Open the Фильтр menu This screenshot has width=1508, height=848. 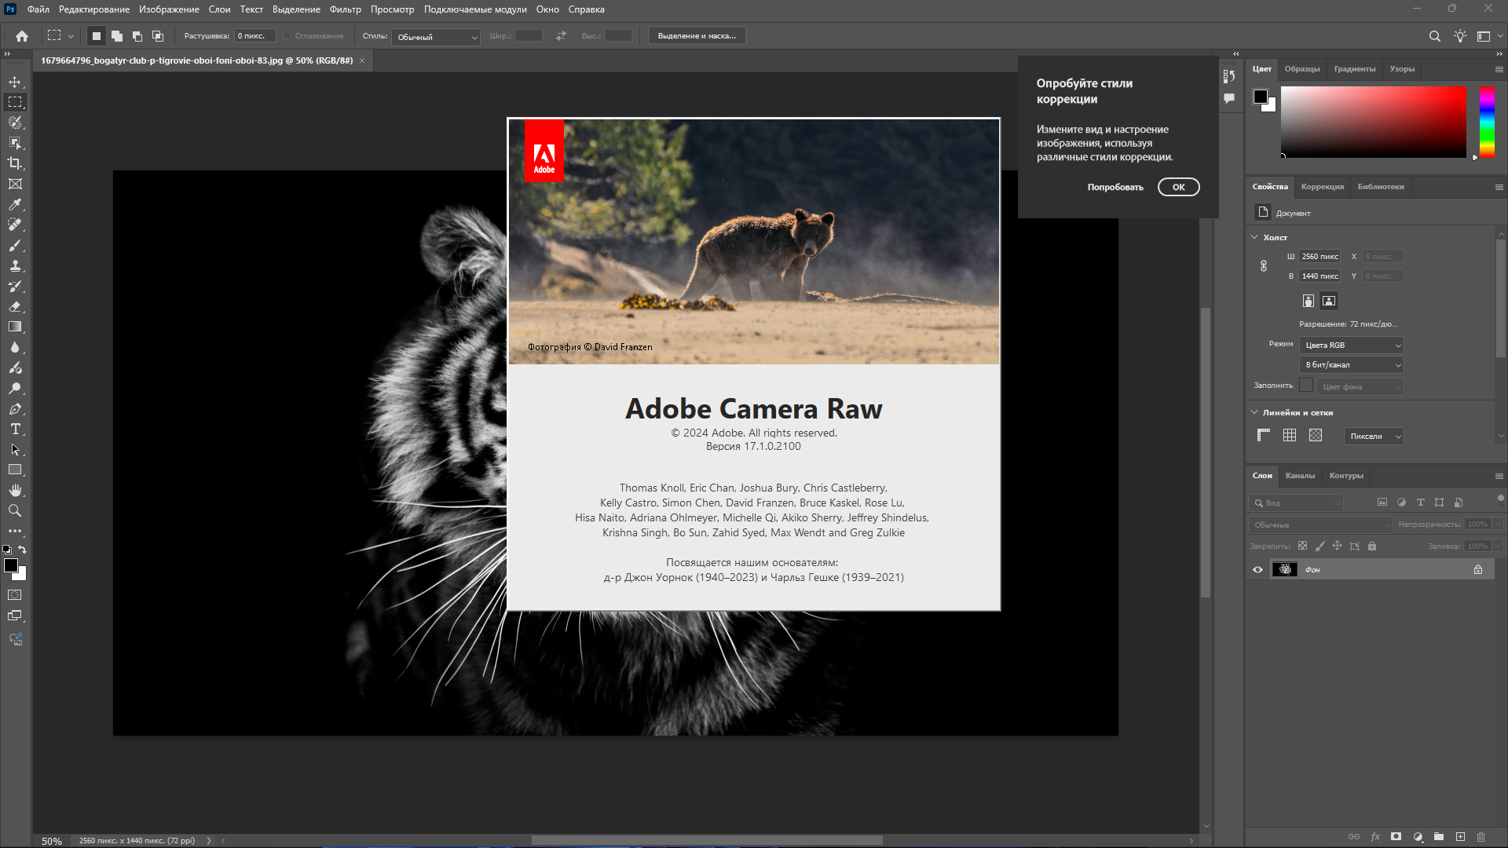[x=345, y=9]
